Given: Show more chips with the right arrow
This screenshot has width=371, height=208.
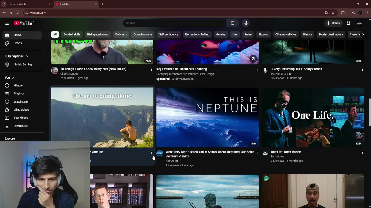Looking at the screenshot, I should click(363, 34).
